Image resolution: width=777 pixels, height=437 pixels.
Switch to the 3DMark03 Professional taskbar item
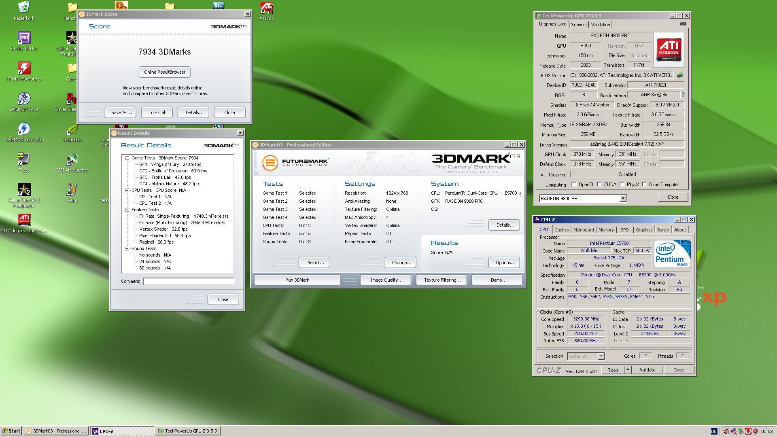click(x=56, y=431)
